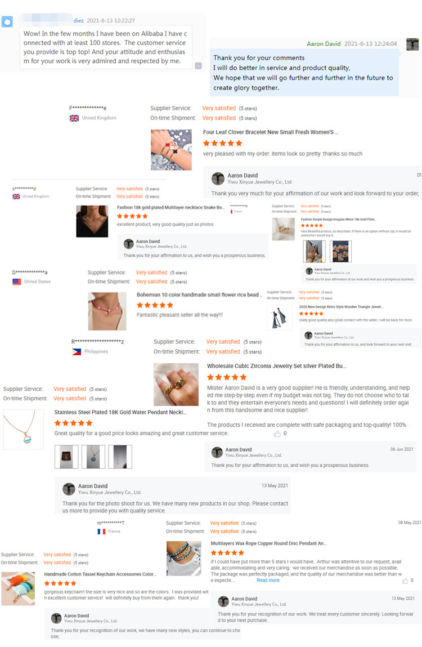Click thumbs-up icon under Cubic Zirconia review
This screenshot has height=647, width=422.
pyautogui.click(x=277, y=434)
